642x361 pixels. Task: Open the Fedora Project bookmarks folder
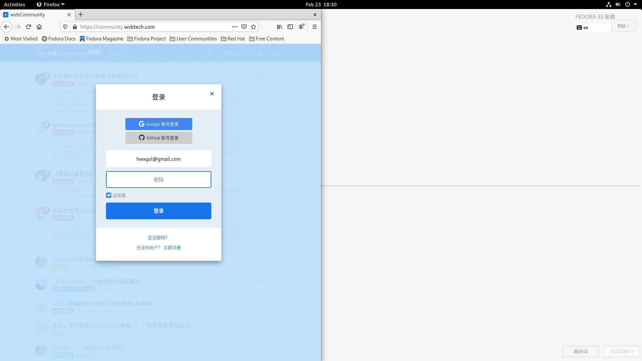[146, 39]
